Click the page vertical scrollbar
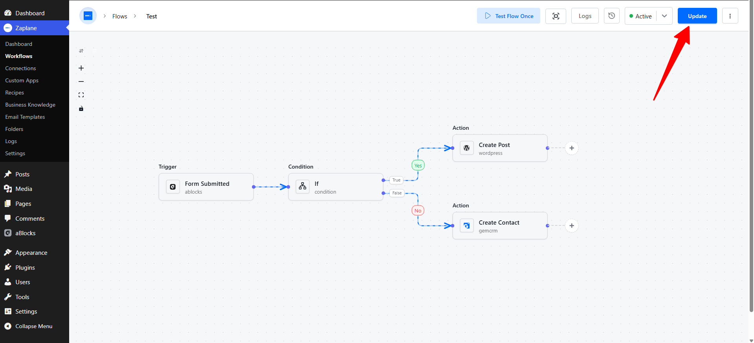This screenshot has height=343, width=754. pyautogui.click(x=751, y=157)
